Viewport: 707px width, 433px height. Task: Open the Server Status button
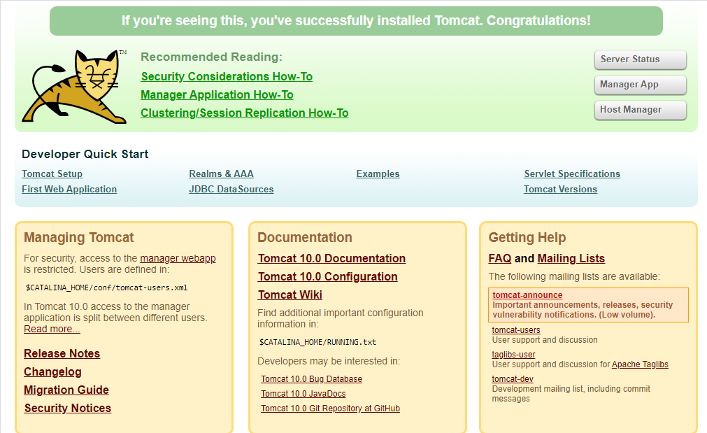(x=641, y=59)
